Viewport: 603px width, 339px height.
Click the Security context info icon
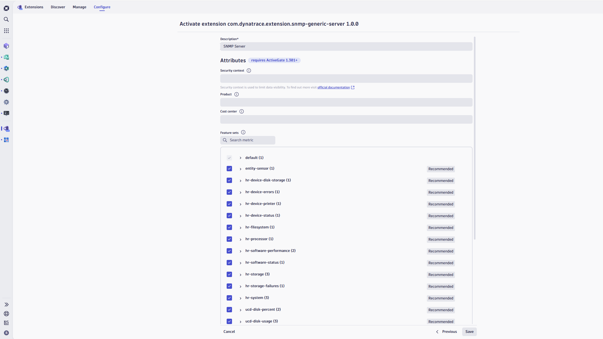249,71
